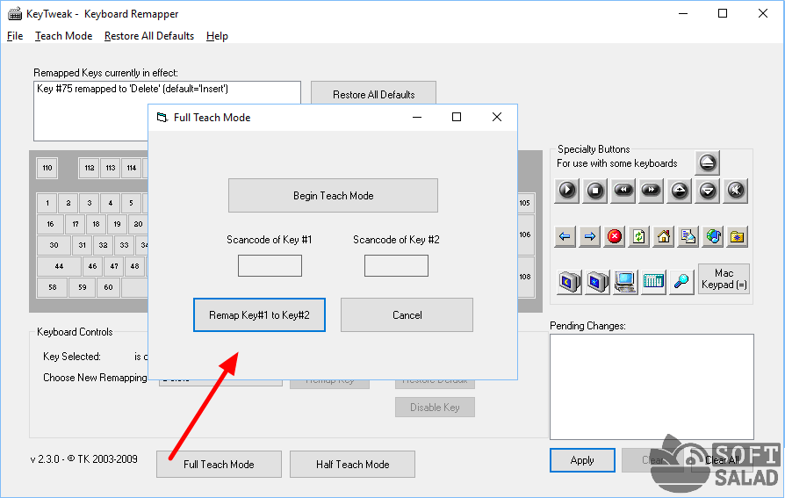Select the browser Refresh specialty button
Viewport: 785px width, 498px height.
click(x=639, y=236)
